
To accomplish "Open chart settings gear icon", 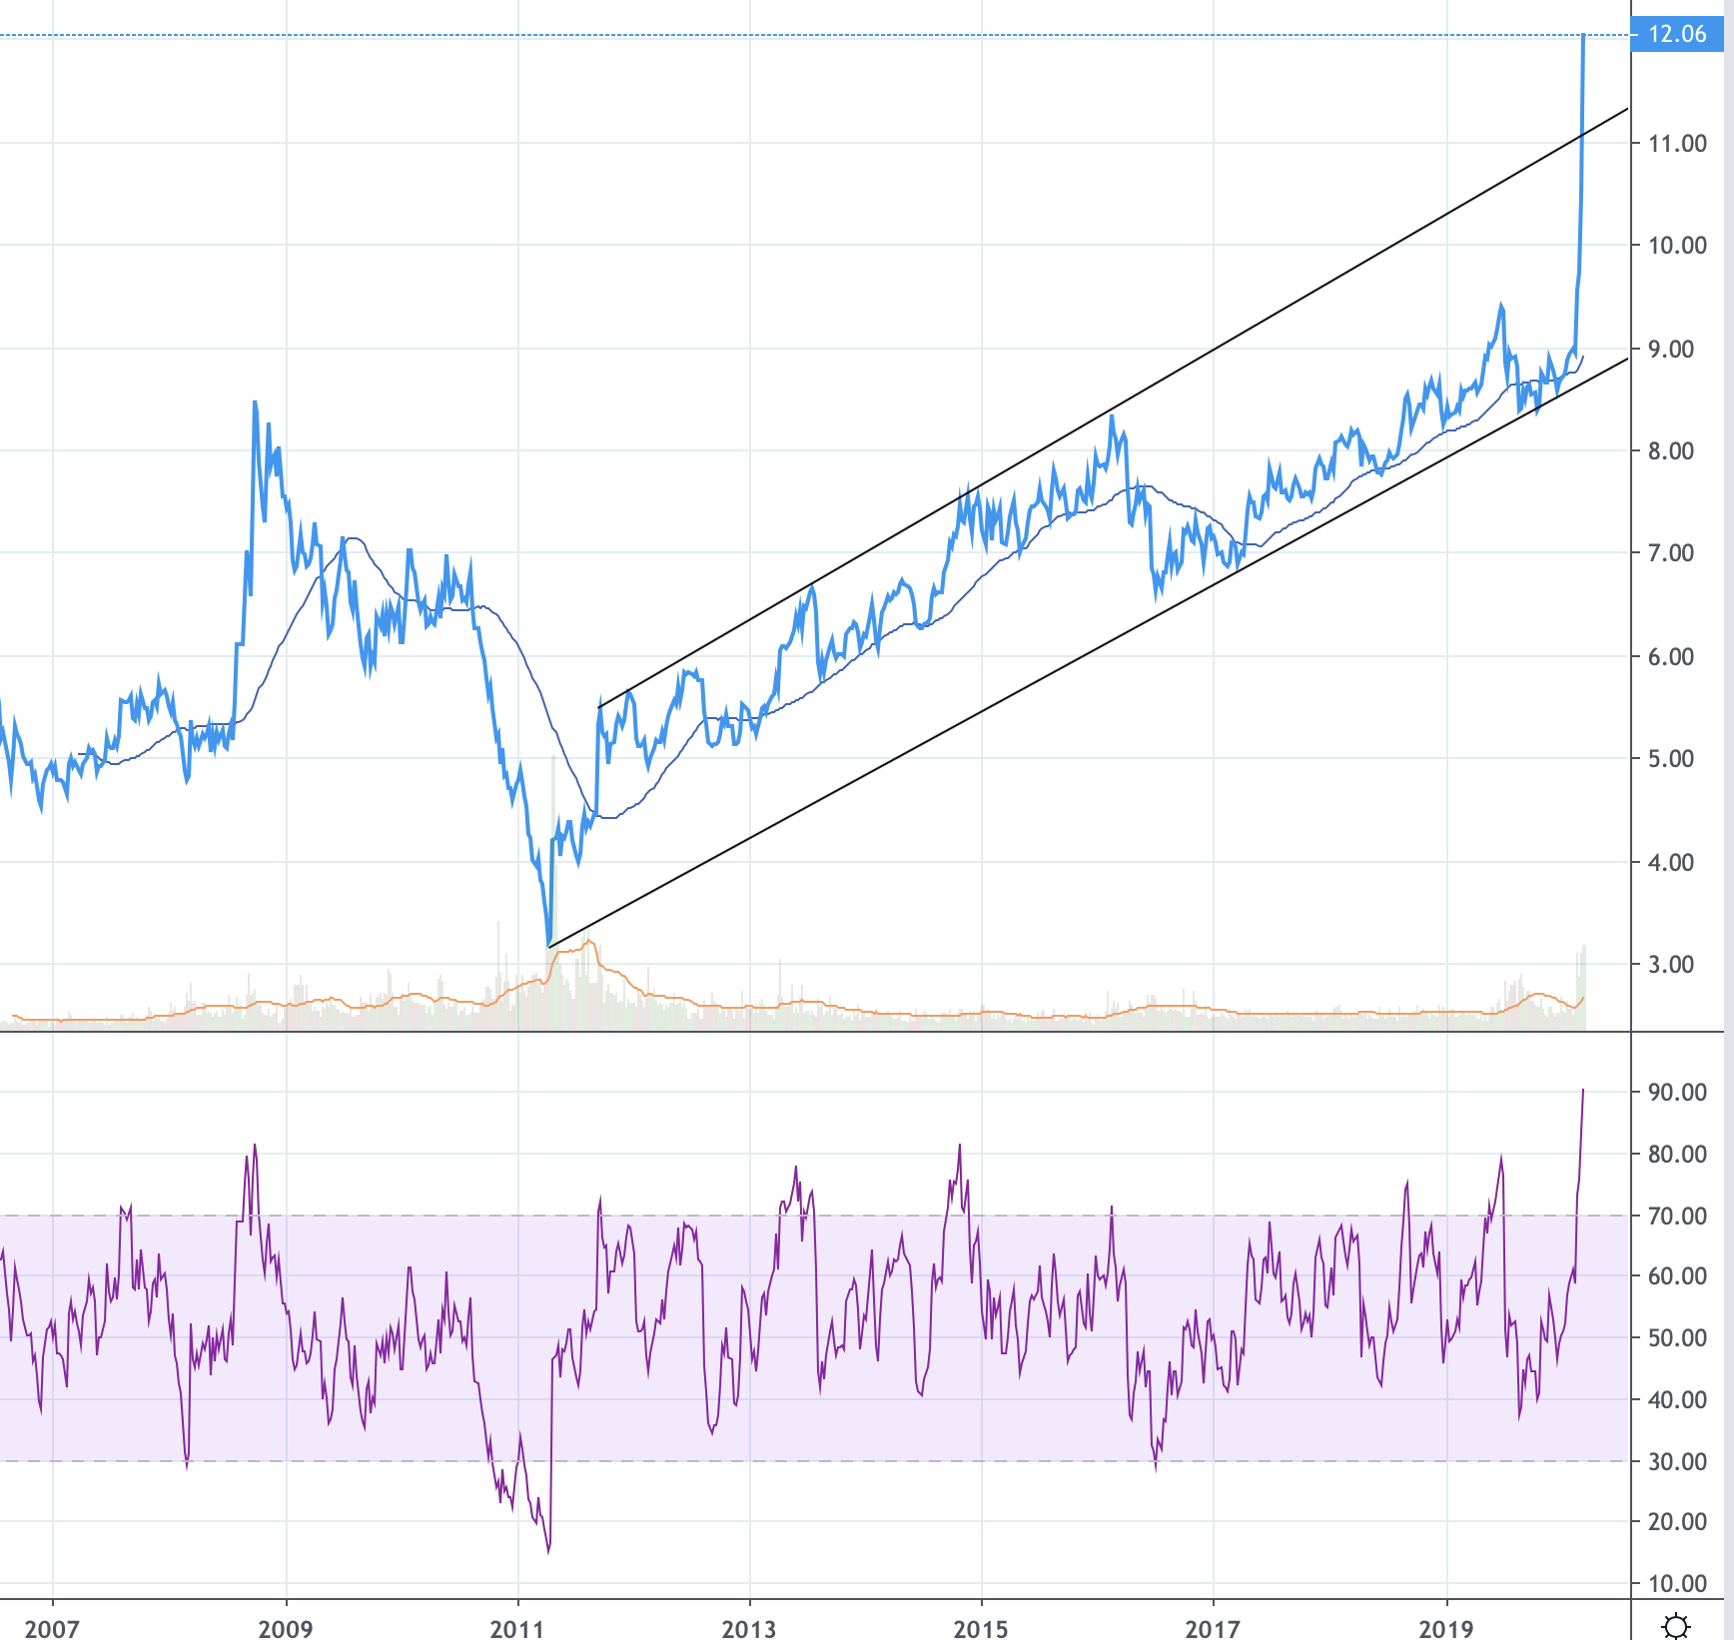I will (x=1676, y=1626).
